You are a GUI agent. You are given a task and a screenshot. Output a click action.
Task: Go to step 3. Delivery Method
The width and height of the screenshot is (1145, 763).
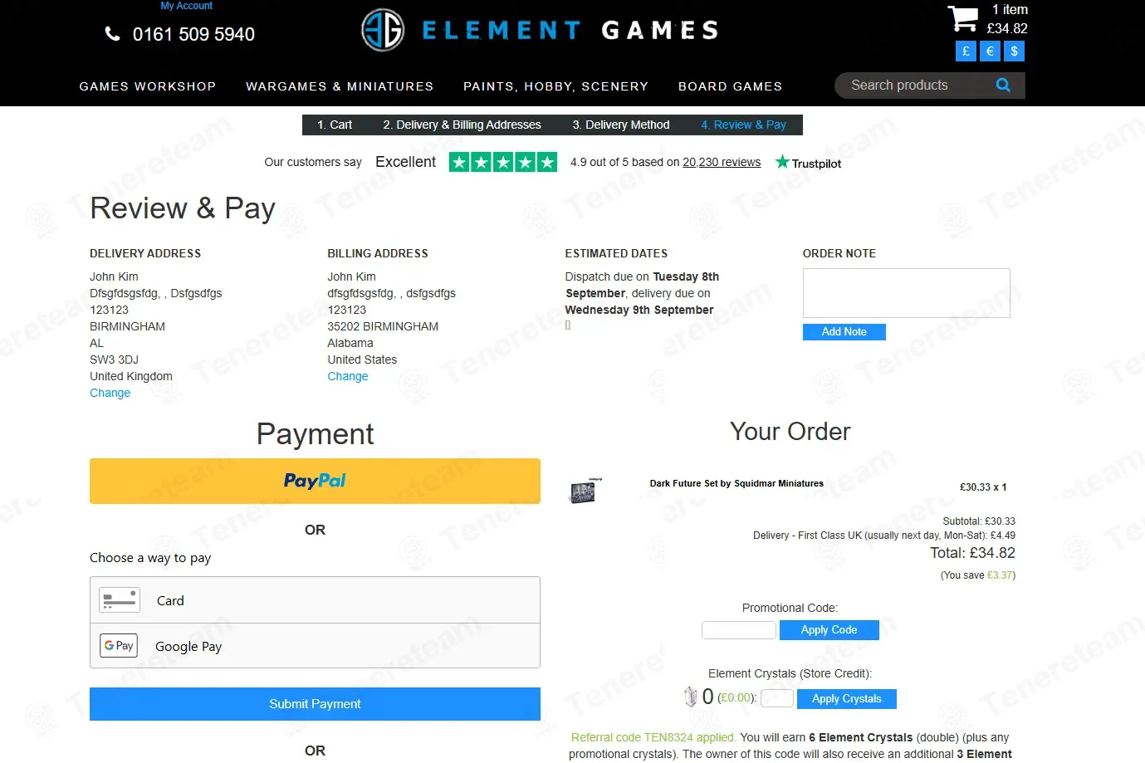[x=621, y=125]
